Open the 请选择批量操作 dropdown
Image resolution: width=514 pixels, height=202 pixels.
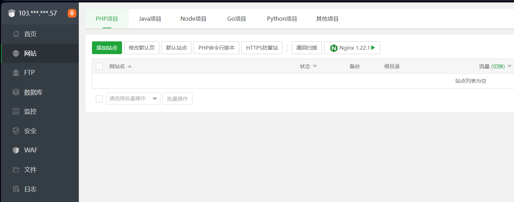tap(133, 99)
